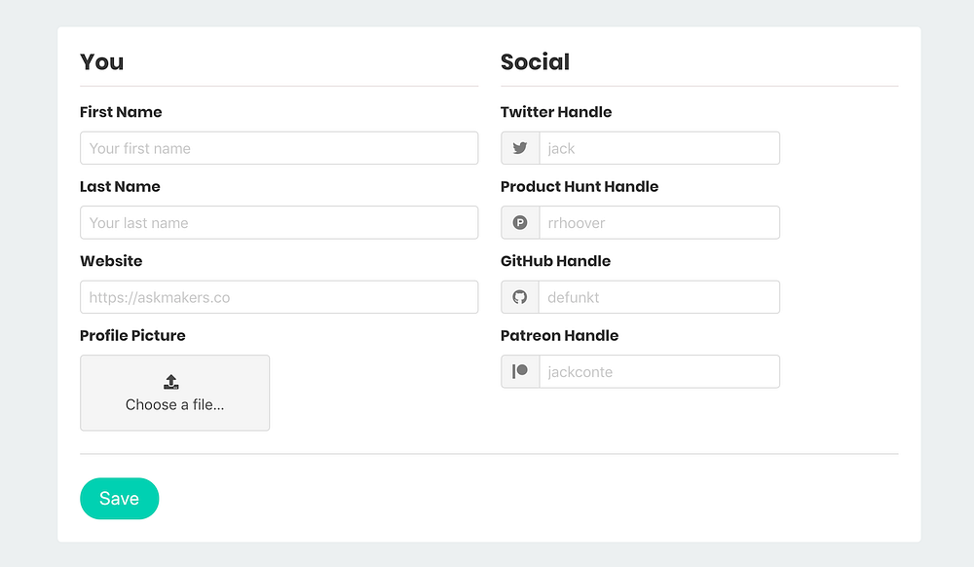Click the Website field label
974x567 pixels.
tap(111, 261)
